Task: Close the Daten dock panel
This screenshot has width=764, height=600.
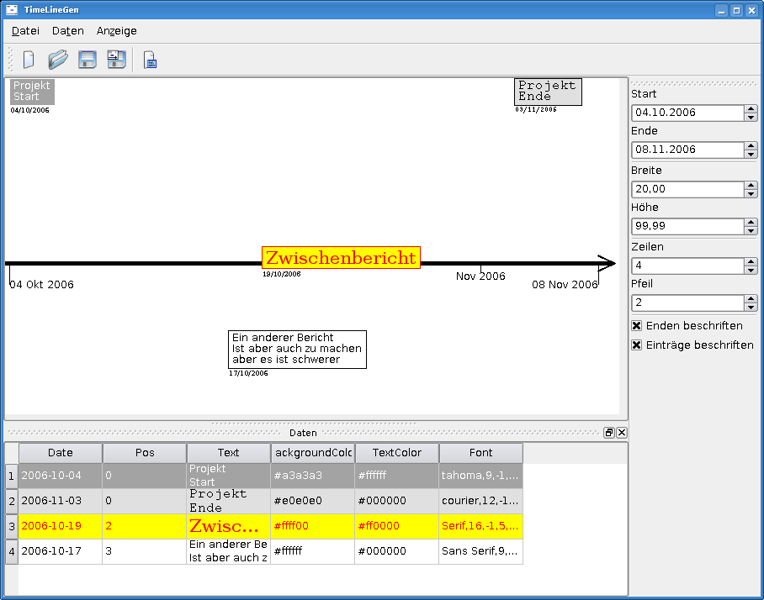Action: (x=622, y=433)
